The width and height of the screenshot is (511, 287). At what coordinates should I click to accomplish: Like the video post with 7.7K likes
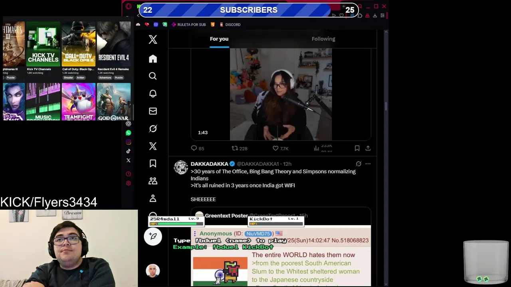point(280,148)
